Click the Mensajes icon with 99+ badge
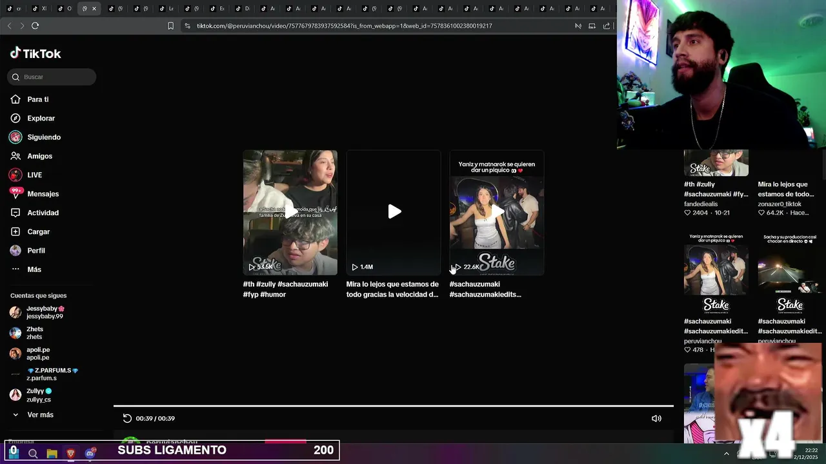This screenshot has height=464, width=826. [x=15, y=193]
